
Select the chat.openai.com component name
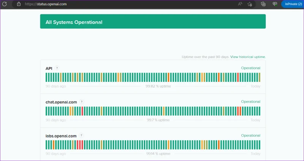point(61,102)
